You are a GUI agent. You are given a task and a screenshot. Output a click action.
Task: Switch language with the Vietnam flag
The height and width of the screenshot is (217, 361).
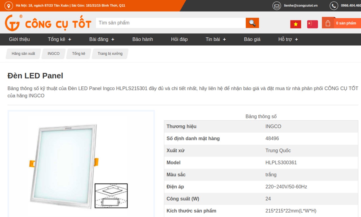[296, 24]
